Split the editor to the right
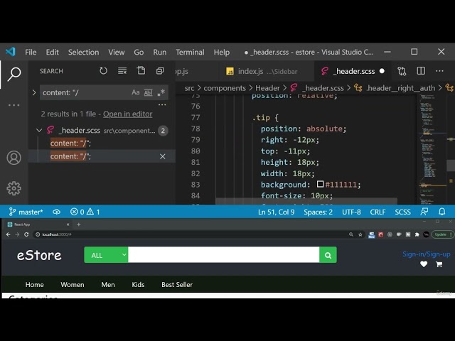This screenshot has height=341, width=455. 421,71
